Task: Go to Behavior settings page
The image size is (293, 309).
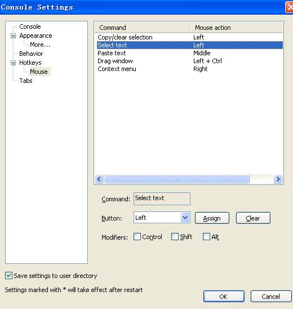Action: pyautogui.click(x=31, y=54)
